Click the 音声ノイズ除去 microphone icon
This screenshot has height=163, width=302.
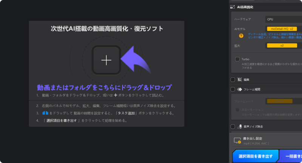pyautogui.click(x=239, y=126)
